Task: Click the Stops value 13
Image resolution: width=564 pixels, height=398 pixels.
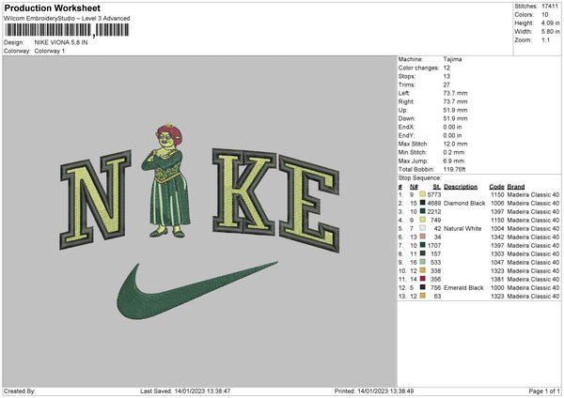Action: tap(446, 76)
